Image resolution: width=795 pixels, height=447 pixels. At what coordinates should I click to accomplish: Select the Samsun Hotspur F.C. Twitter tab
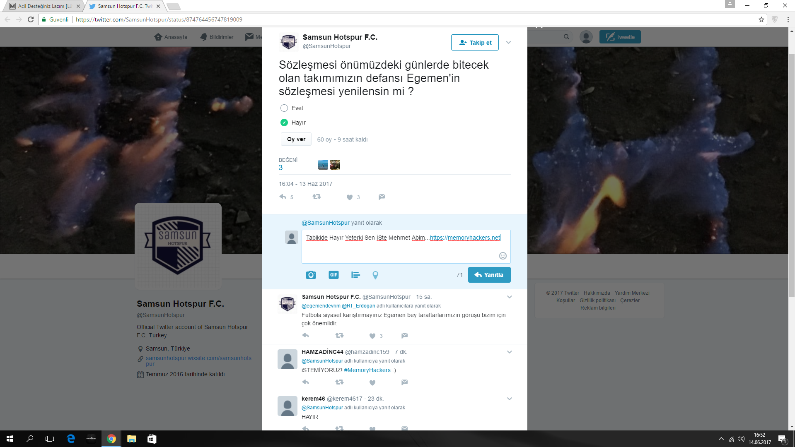coord(125,6)
